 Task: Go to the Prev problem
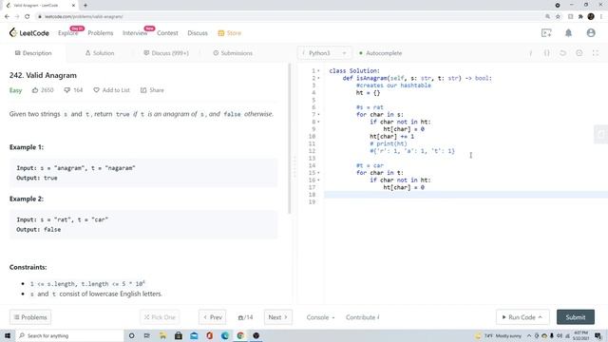tap(213, 317)
